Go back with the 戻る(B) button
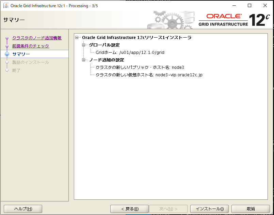 pos(129,209)
